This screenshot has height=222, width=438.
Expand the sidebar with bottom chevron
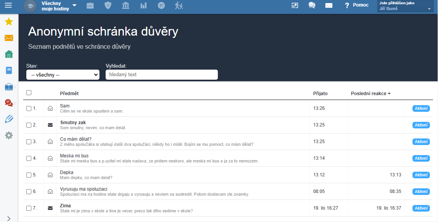(9, 219)
